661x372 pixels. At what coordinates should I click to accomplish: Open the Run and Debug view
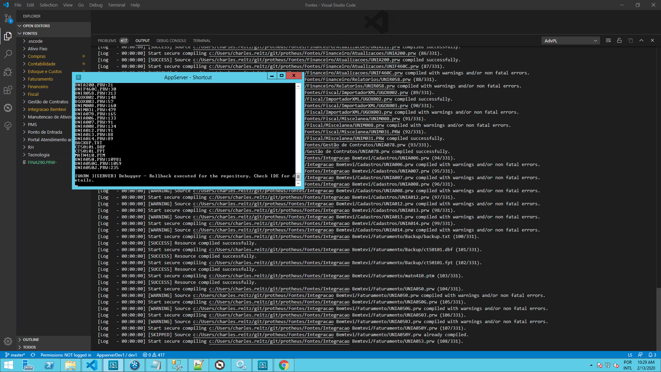click(x=8, y=72)
